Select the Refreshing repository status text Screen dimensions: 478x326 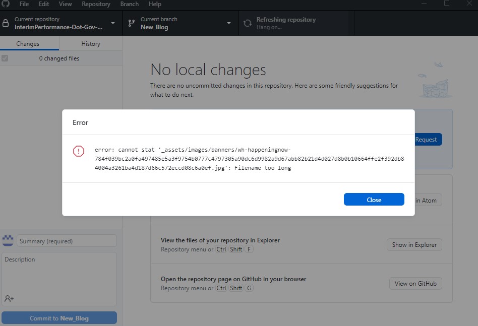click(x=286, y=20)
